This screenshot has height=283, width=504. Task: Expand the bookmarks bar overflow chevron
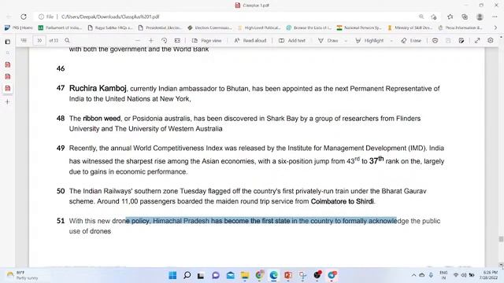tap(495, 28)
